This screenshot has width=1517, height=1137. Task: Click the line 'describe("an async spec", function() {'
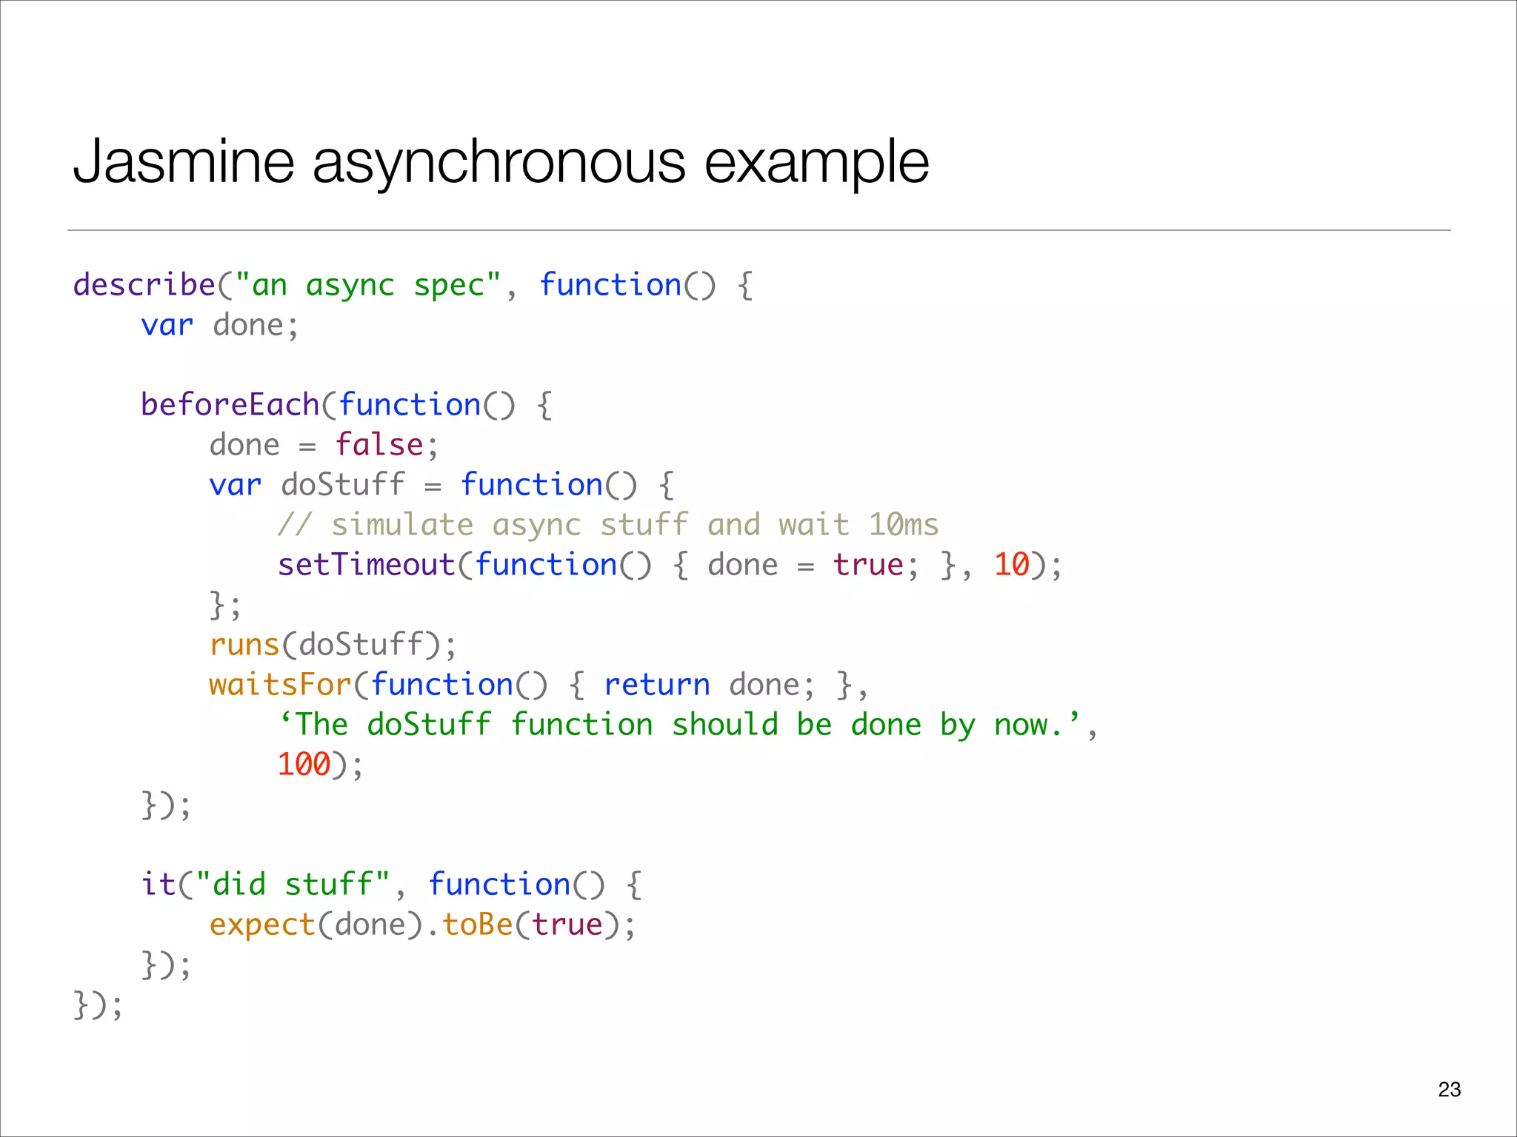coord(413,286)
